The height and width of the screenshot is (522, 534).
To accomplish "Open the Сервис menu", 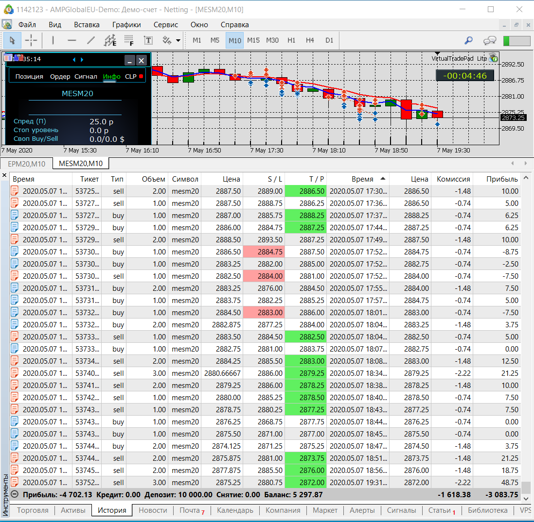I will pos(165,24).
